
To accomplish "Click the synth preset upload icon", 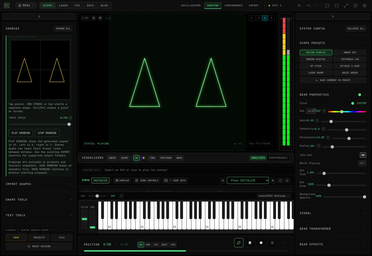I will point(280,180).
